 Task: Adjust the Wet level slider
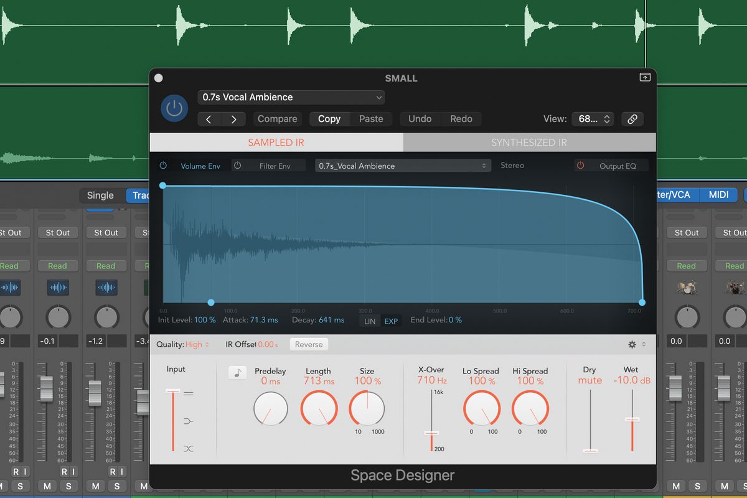click(x=631, y=420)
